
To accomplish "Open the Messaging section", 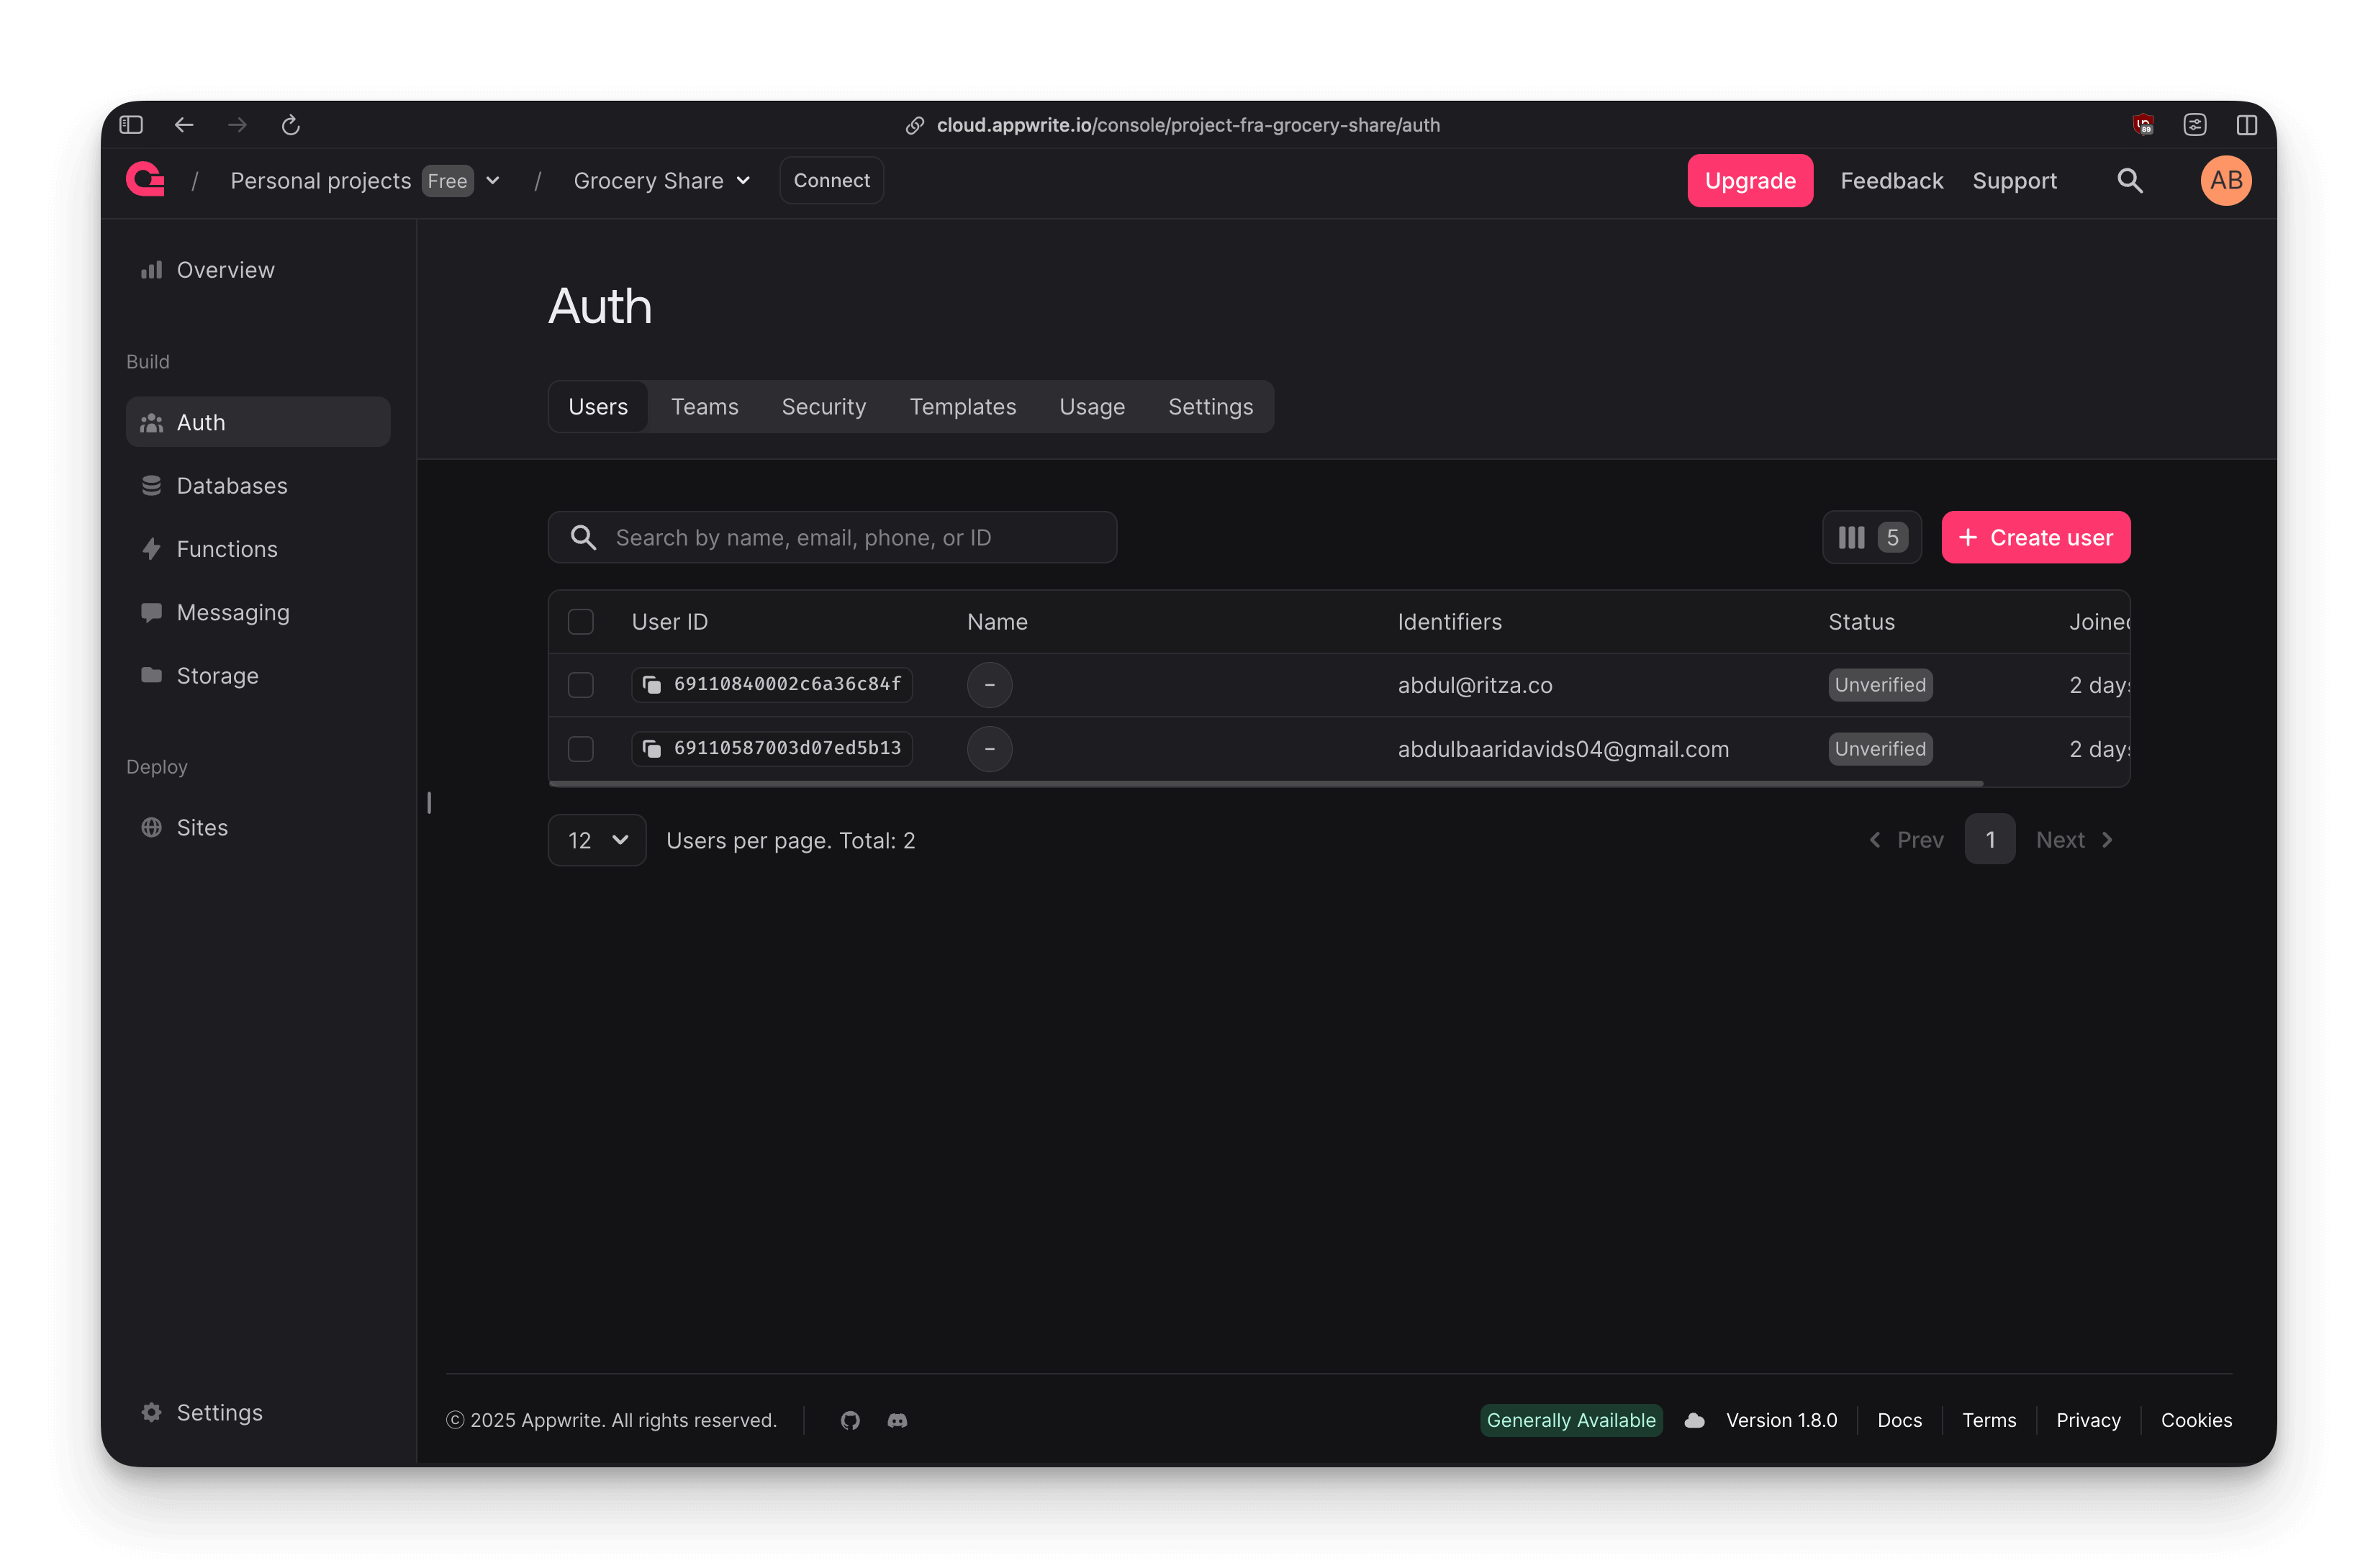I will (232, 612).
